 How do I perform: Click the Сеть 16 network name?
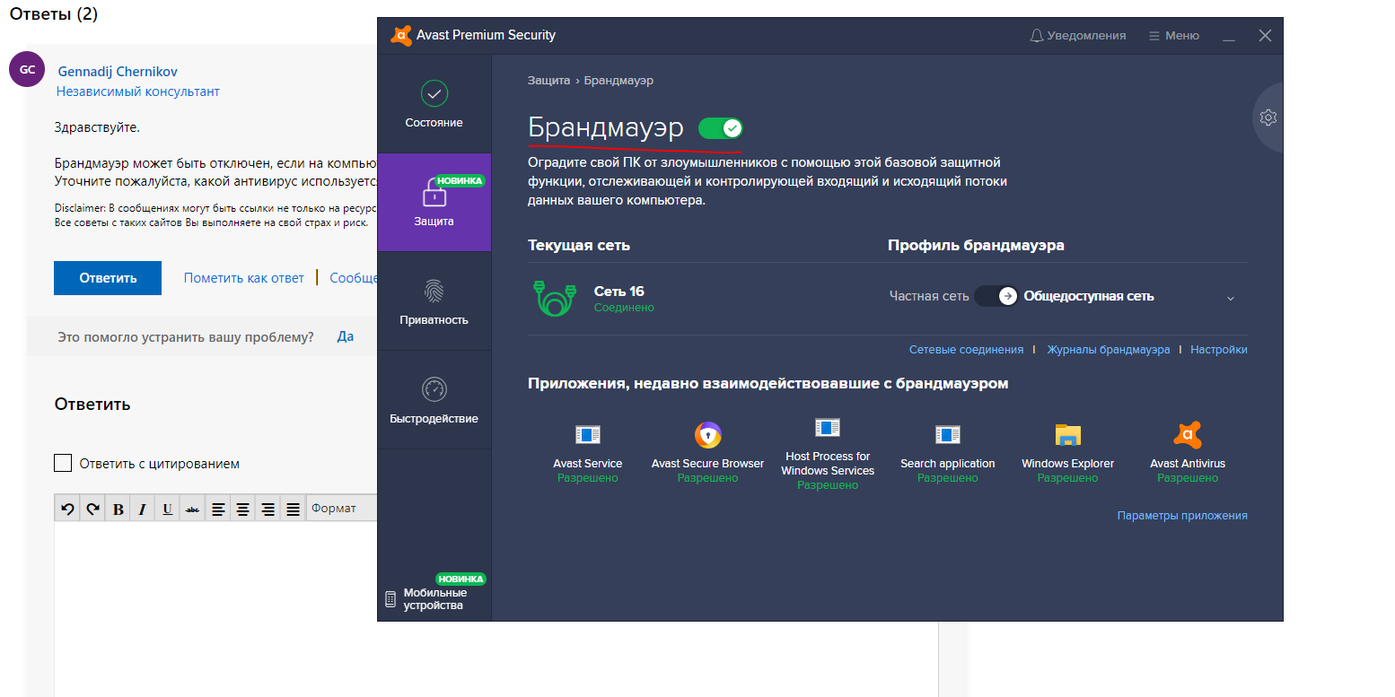pos(619,292)
